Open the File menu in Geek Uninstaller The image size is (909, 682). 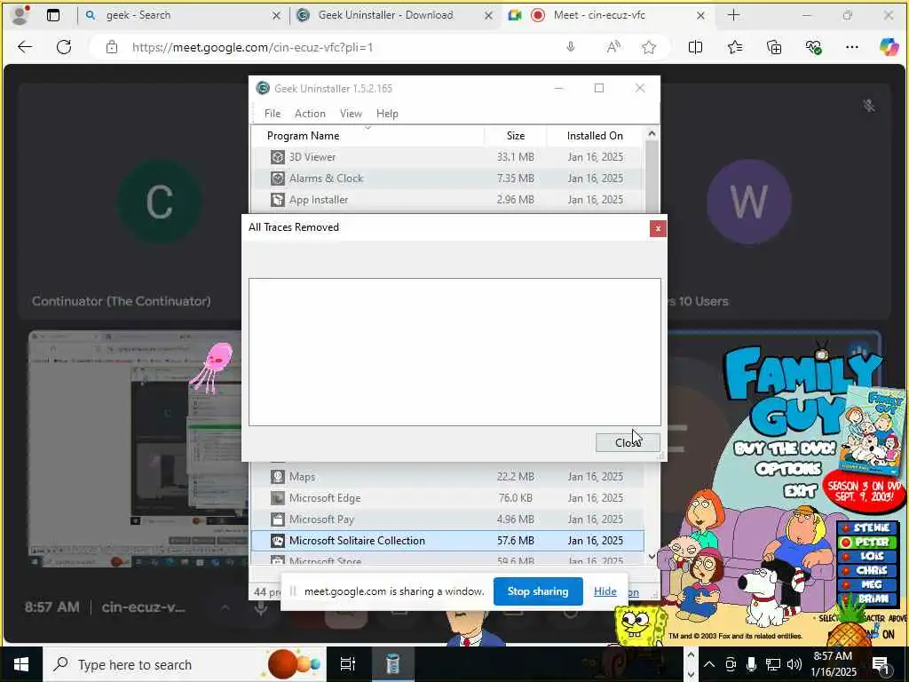pyautogui.click(x=272, y=114)
